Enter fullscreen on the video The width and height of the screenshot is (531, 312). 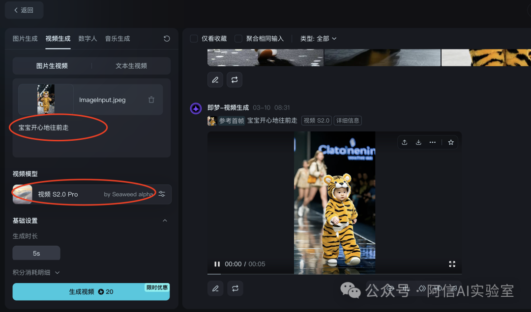pos(452,264)
